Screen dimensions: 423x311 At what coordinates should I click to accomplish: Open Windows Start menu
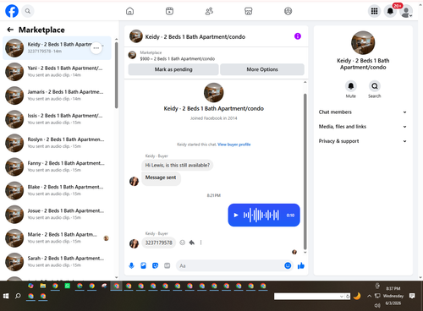pyautogui.click(x=6, y=296)
